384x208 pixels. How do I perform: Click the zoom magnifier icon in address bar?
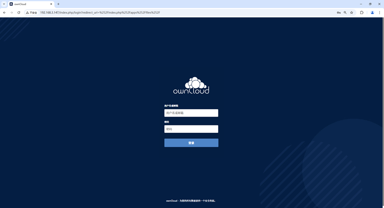(x=345, y=13)
